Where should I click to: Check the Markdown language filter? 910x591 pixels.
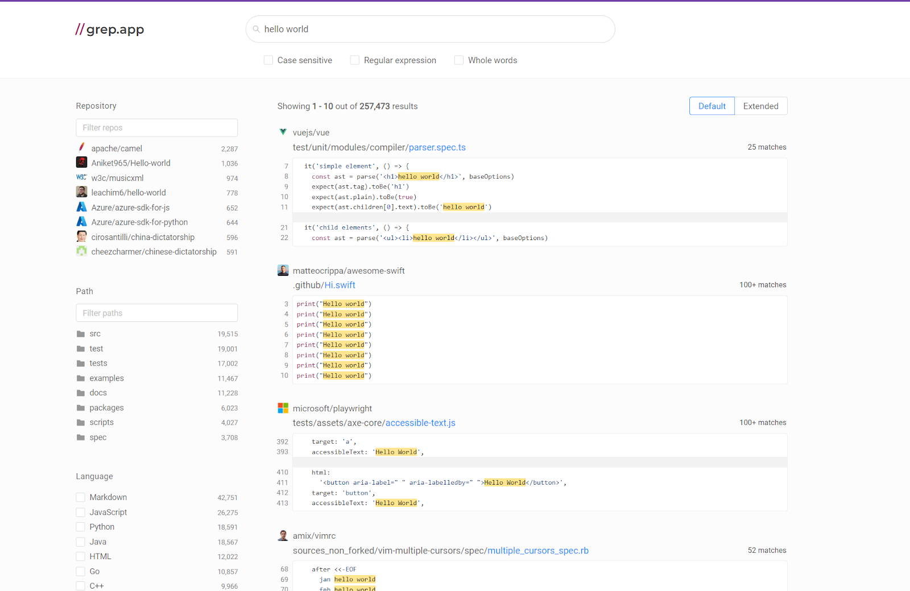tap(81, 497)
